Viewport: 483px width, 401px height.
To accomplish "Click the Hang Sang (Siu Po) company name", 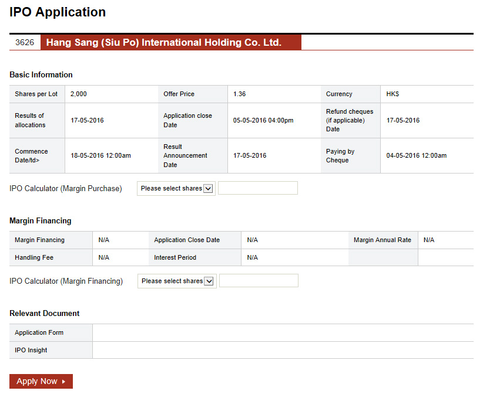I will [x=164, y=42].
